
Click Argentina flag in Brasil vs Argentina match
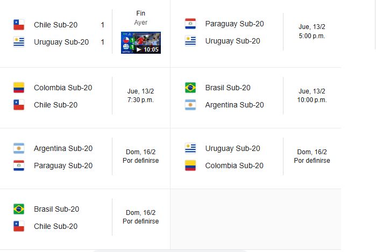point(190,105)
